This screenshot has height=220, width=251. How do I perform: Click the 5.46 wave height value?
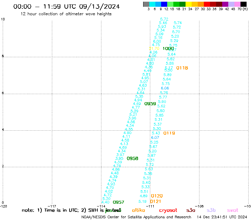(x=163, y=23)
